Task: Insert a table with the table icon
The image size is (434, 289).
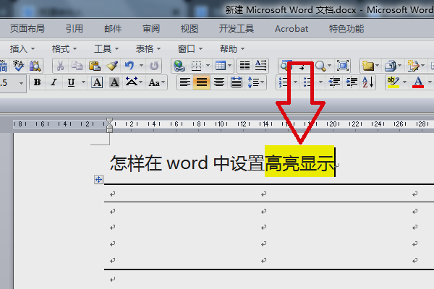Action: pos(221,66)
